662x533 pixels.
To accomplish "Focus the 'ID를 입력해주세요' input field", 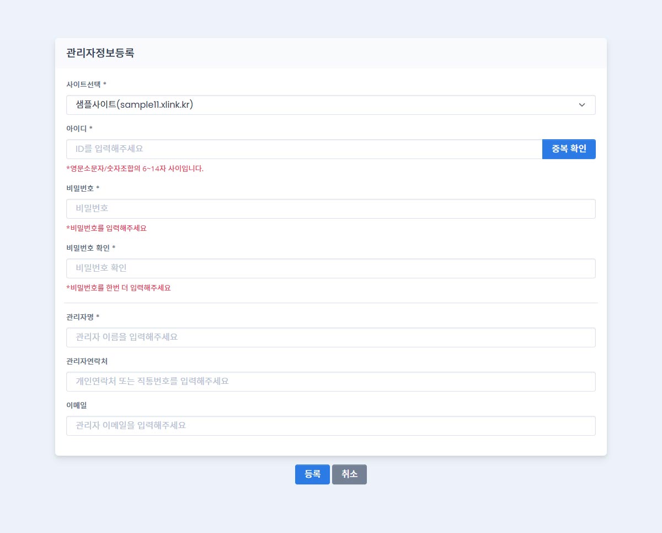I will [x=303, y=149].
